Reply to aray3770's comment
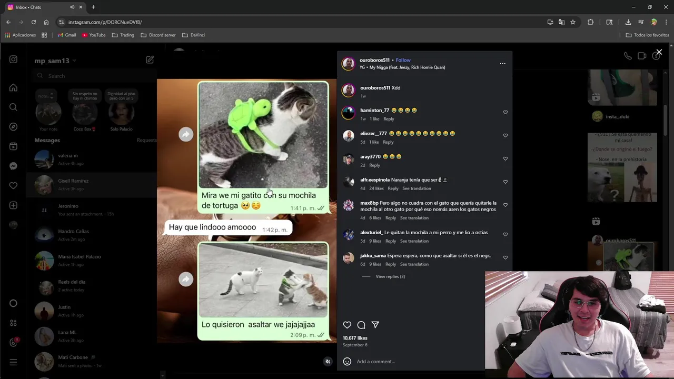The width and height of the screenshot is (674, 379). tap(374, 165)
